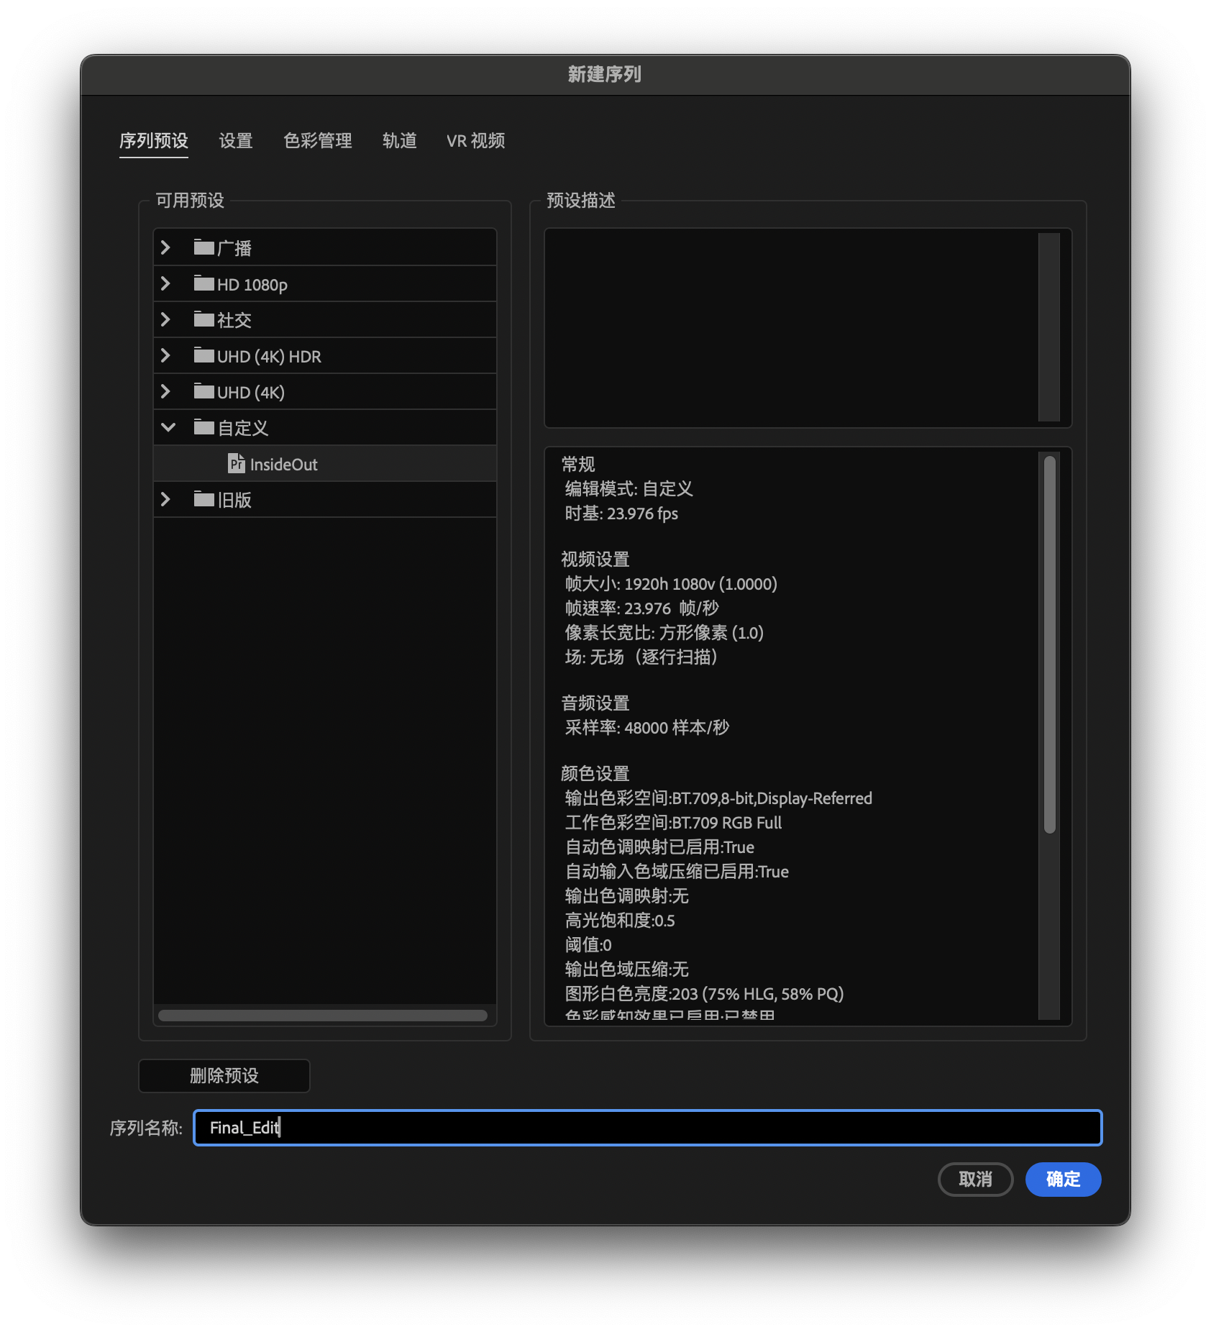Click the UHD (4K) HDR folder icon

(x=204, y=355)
